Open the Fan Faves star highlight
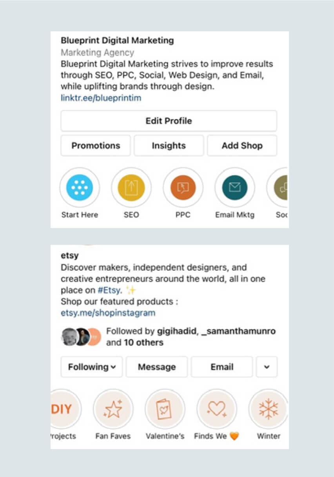This screenshot has width=334, height=477. pos(113,409)
